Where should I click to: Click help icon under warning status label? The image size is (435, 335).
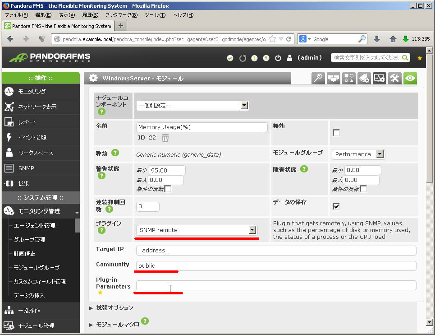coord(101,176)
